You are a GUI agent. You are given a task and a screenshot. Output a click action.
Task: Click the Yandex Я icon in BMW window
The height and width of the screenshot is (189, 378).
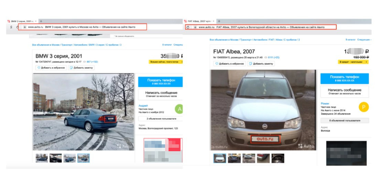click(x=11, y=27)
